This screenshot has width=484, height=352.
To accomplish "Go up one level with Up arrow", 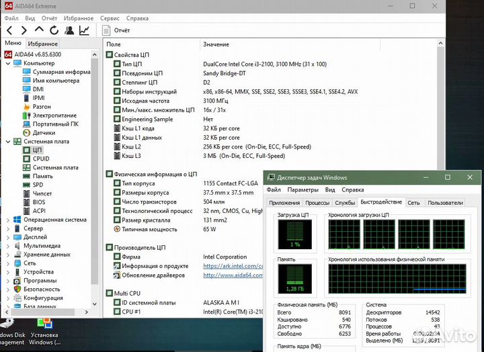I will click(x=39, y=30).
